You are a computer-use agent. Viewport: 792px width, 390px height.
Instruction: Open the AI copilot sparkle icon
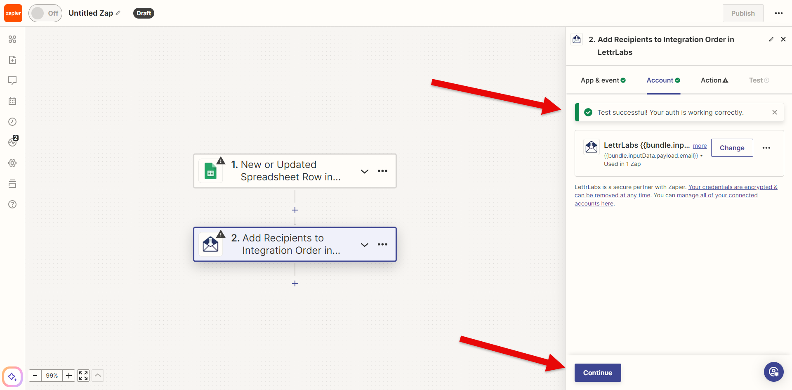pos(12,377)
